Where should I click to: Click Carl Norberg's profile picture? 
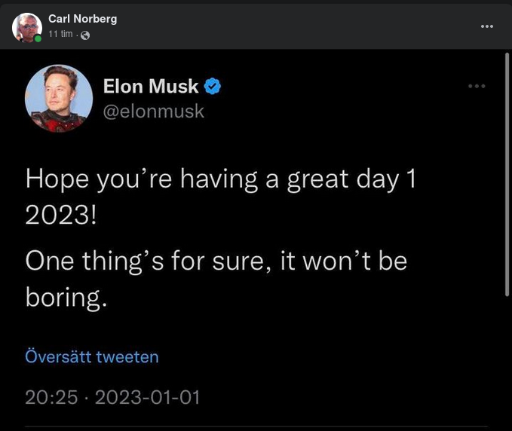pyautogui.click(x=27, y=27)
